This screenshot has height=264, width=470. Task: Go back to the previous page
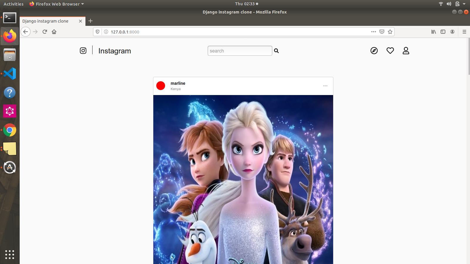26,32
